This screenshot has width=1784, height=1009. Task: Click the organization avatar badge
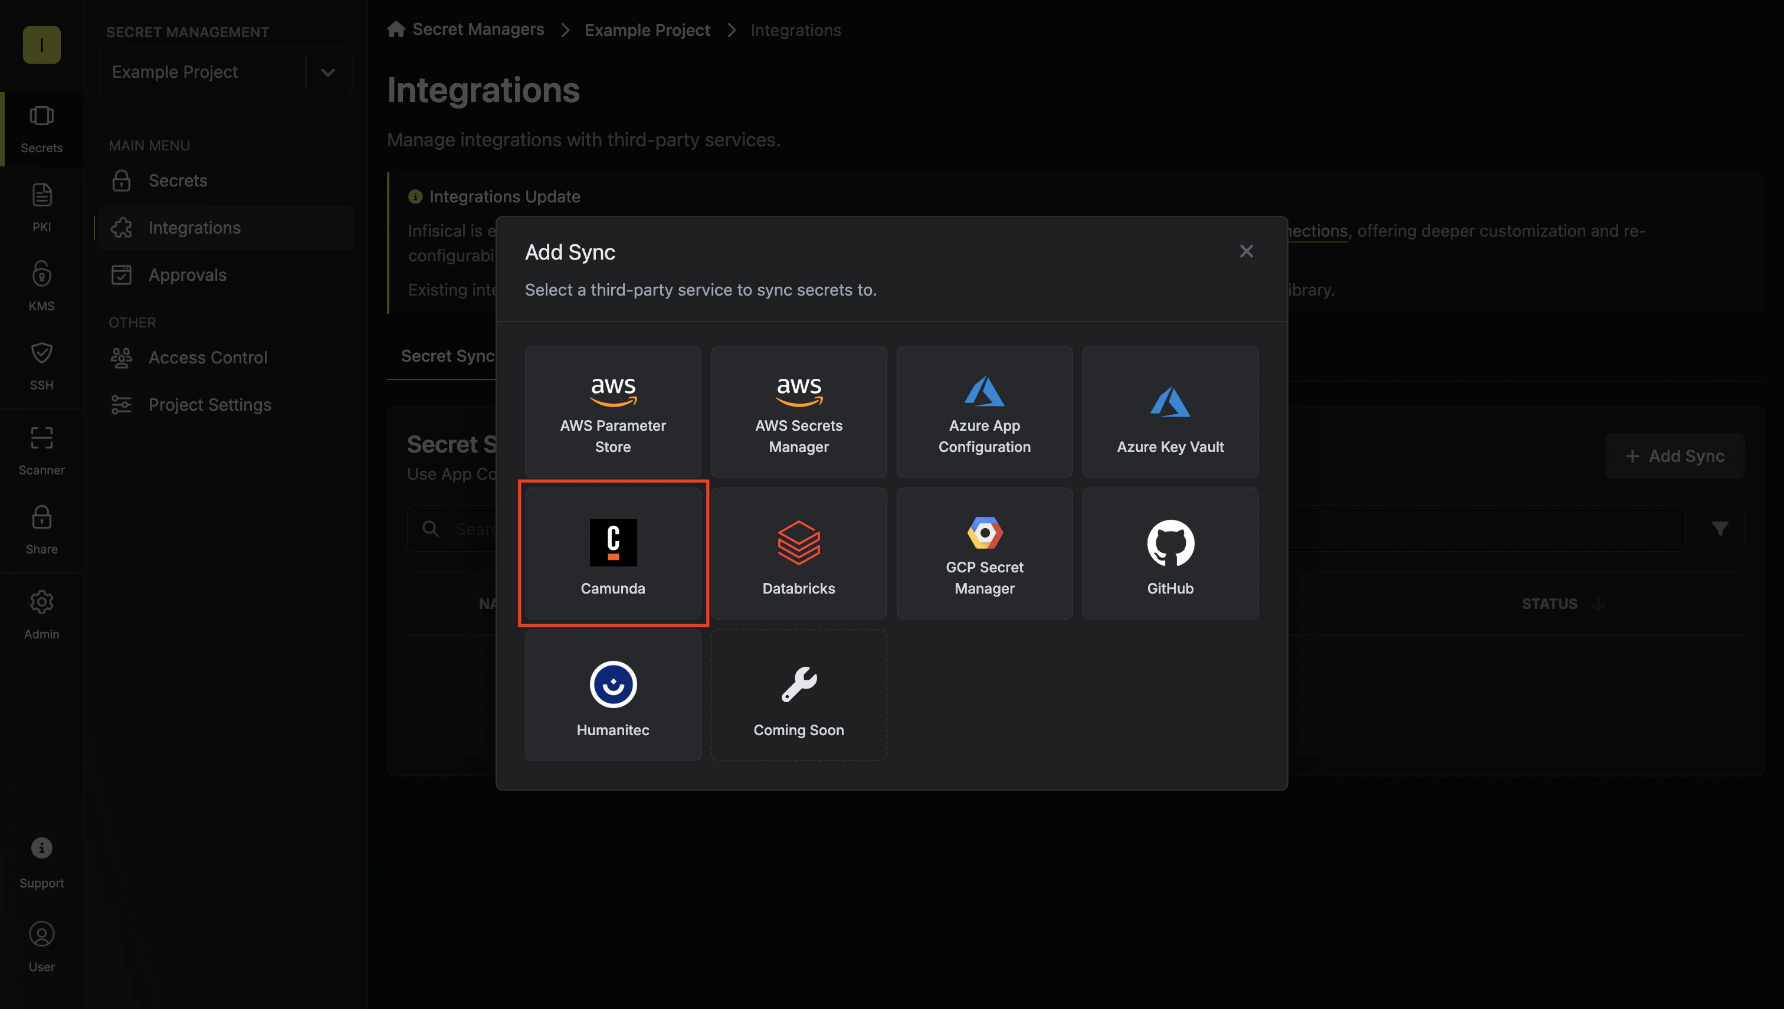click(41, 44)
